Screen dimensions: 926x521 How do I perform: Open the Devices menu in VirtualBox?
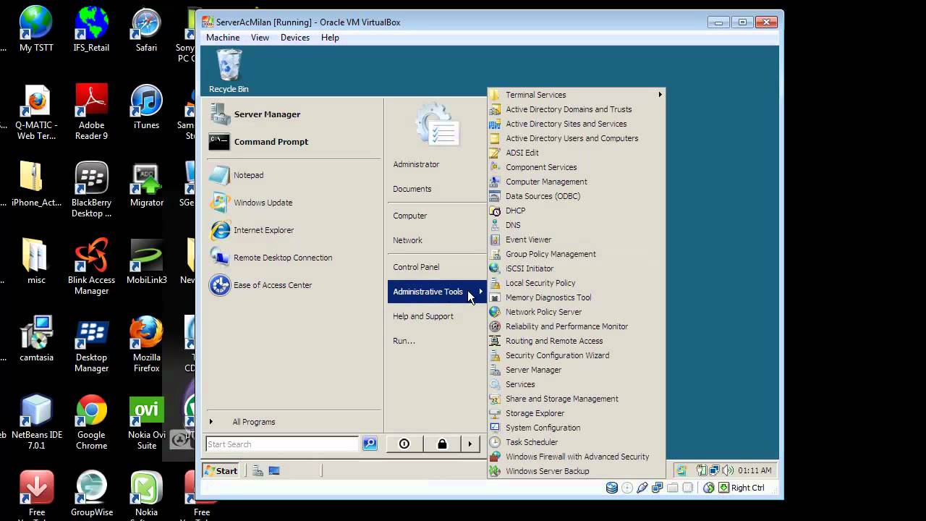pyautogui.click(x=295, y=38)
